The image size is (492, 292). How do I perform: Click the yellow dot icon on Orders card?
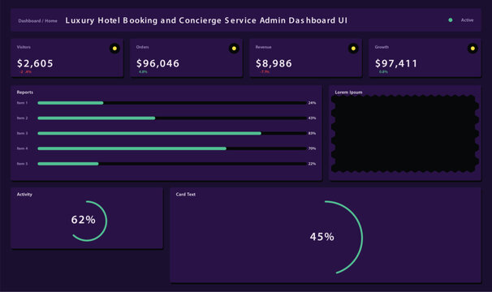pyautogui.click(x=234, y=49)
